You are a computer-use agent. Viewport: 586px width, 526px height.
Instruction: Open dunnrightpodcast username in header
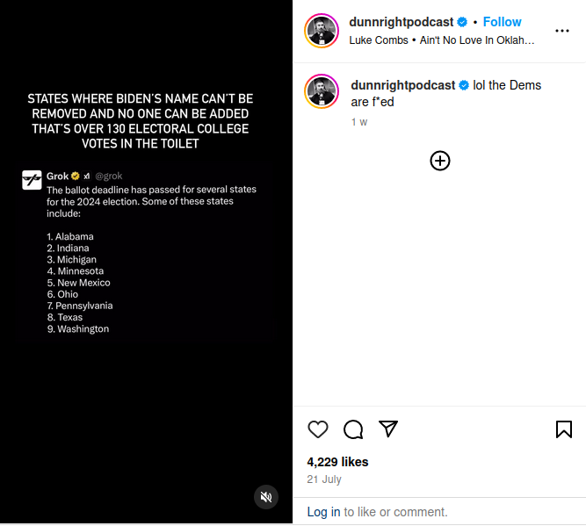400,22
